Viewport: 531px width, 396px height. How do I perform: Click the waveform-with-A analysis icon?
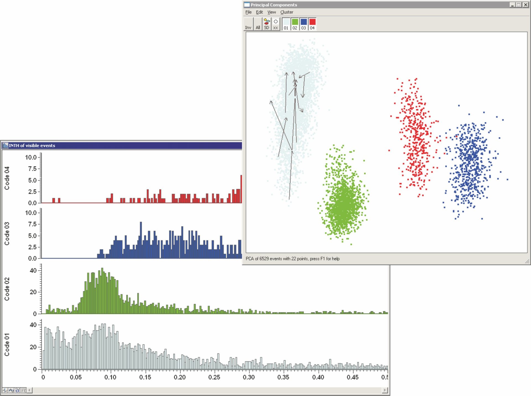point(11,390)
